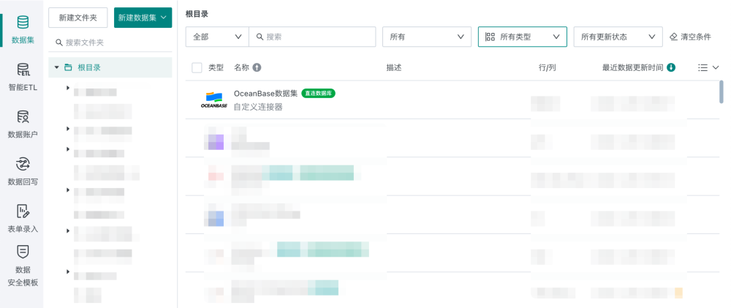This screenshot has height=308, width=731.
Task: Open the OceanBase数据集 row
Action: pyautogui.click(x=452, y=100)
